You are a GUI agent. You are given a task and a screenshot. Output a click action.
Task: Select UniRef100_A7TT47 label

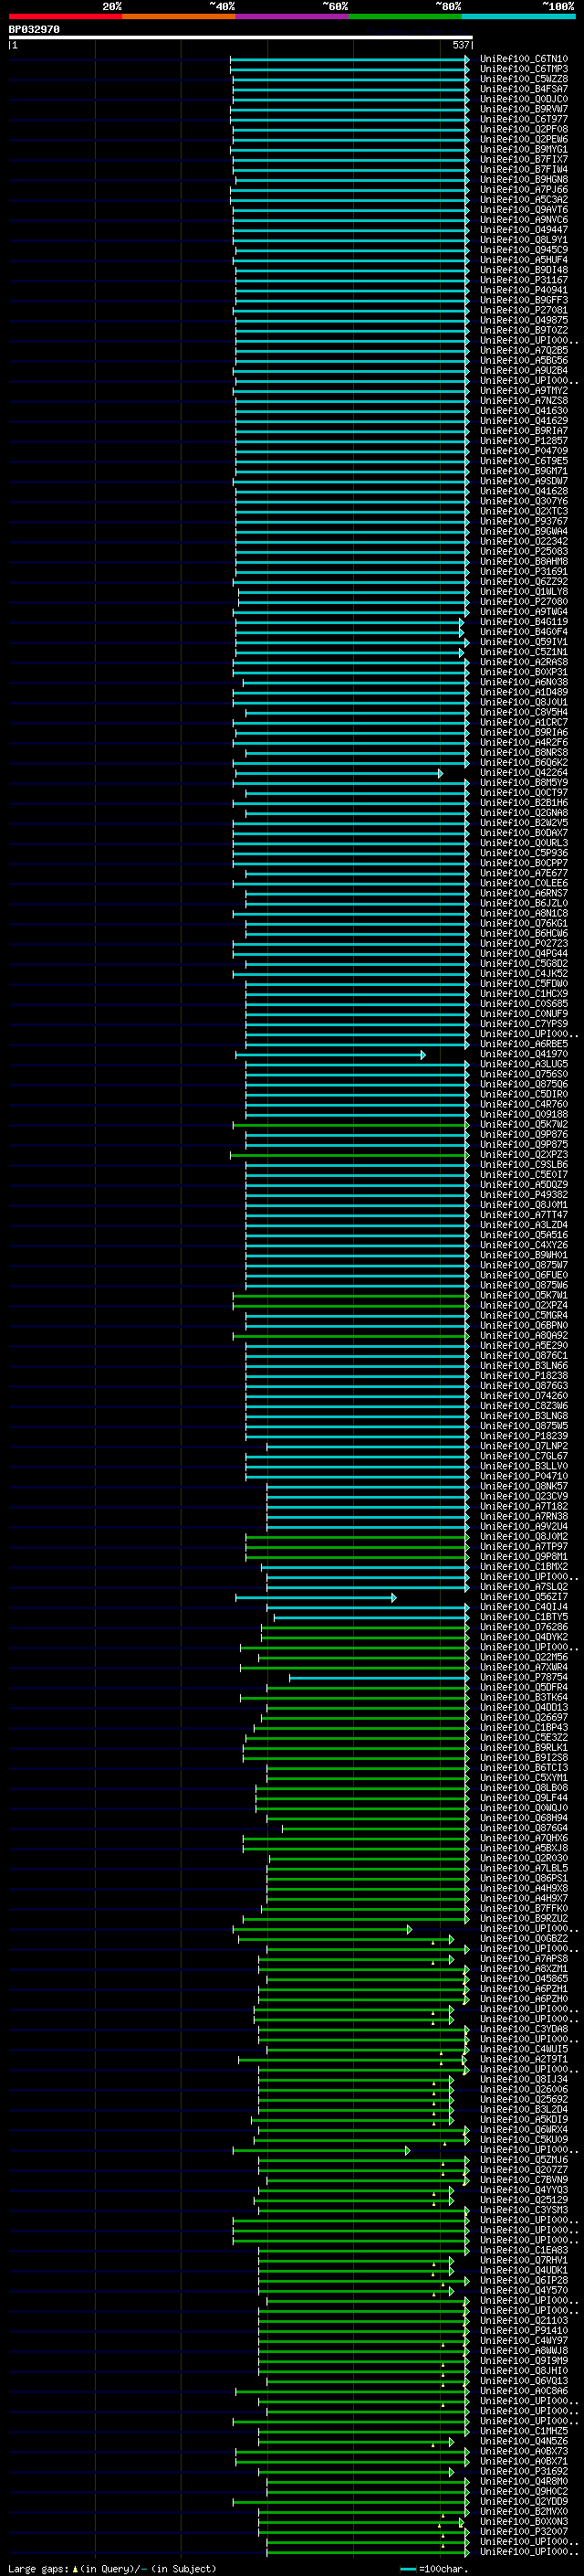point(524,1215)
